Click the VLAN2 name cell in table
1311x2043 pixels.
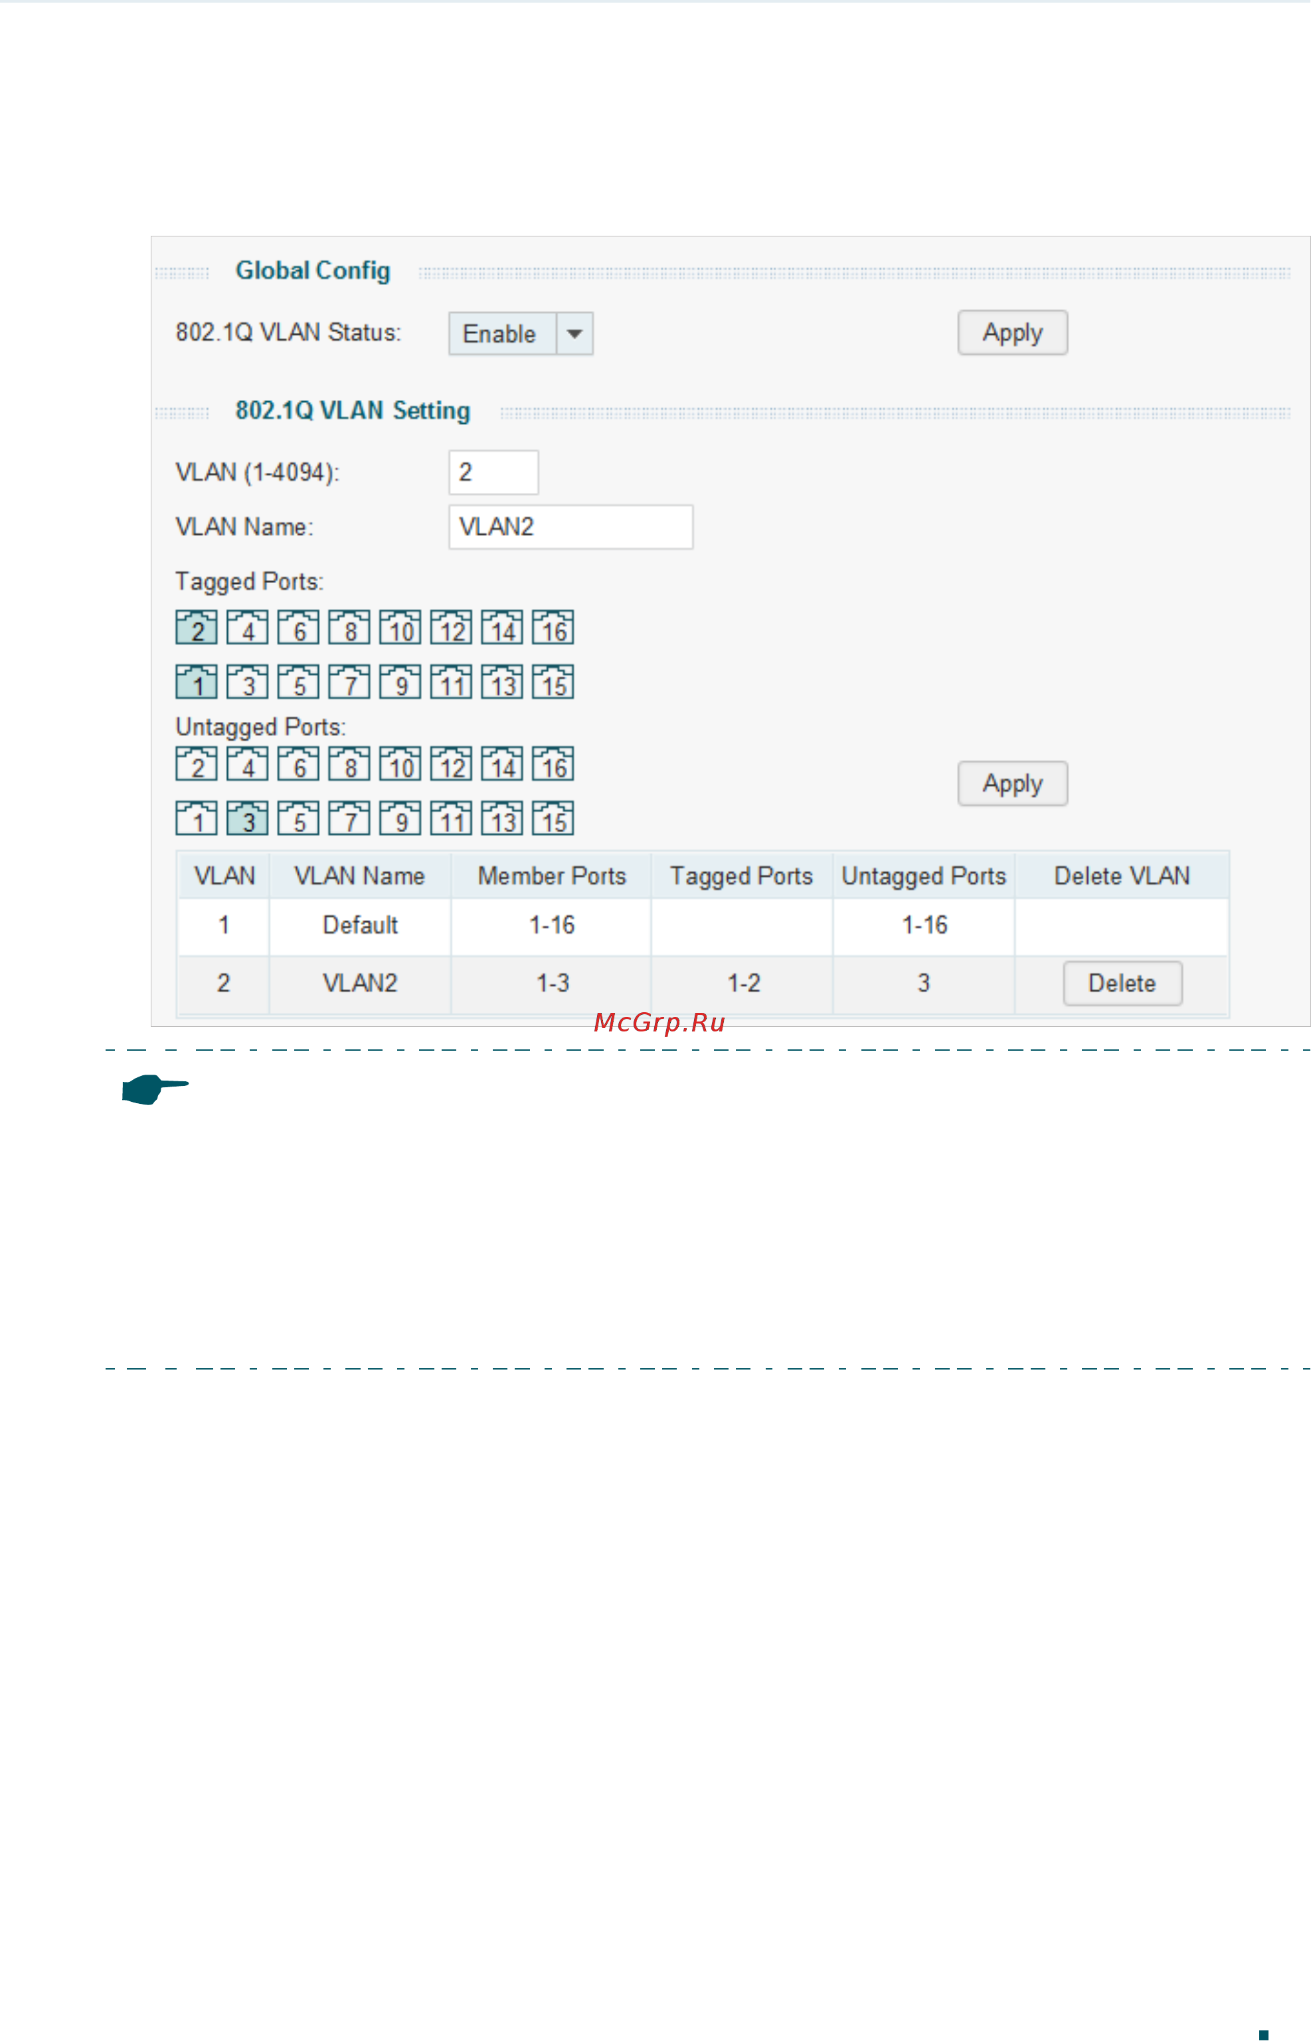click(360, 984)
